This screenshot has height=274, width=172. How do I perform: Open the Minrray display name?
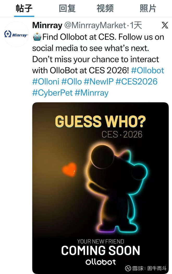[x=47, y=25]
